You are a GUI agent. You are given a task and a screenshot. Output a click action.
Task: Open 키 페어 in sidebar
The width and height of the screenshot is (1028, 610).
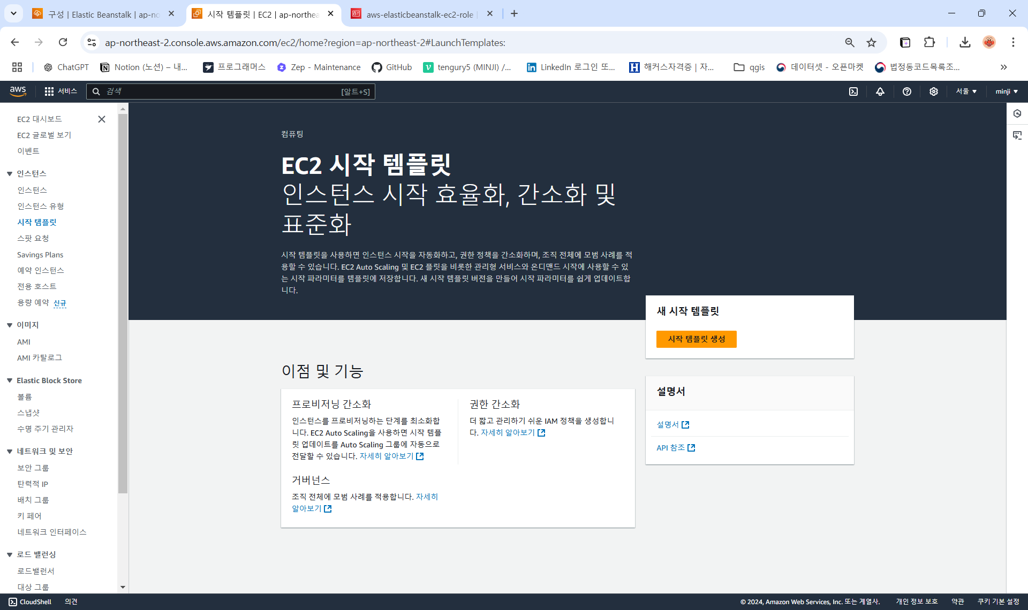coord(29,516)
